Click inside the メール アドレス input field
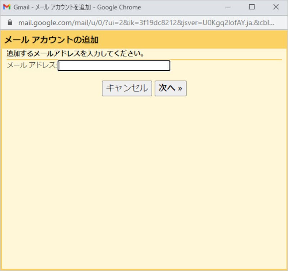The width and height of the screenshot is (288, 271). tap(114, 66)
